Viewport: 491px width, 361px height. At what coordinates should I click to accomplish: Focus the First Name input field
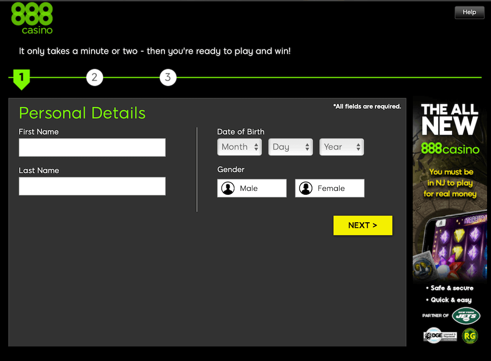click(x=92, y=148)
